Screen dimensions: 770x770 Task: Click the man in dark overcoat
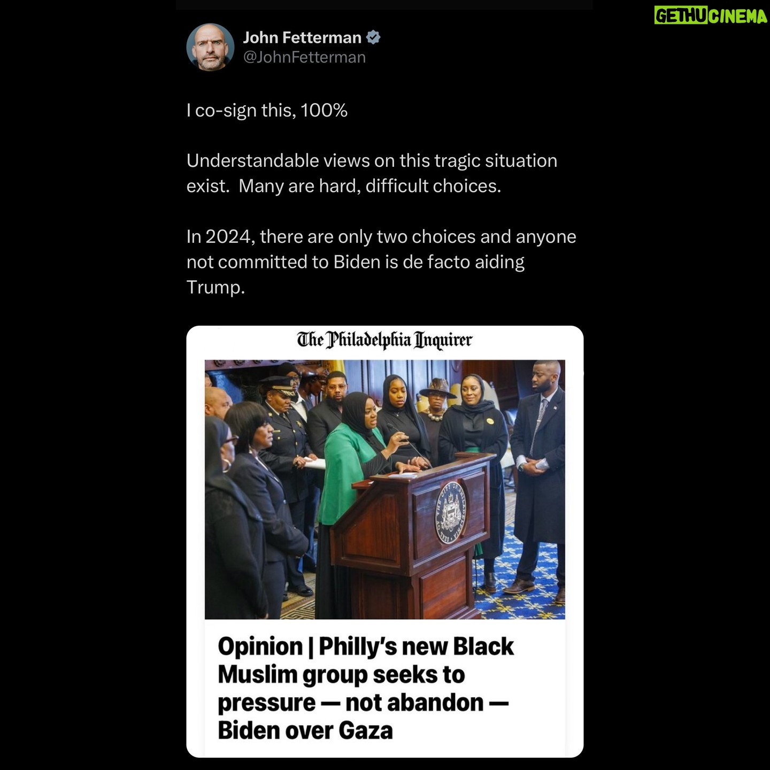[539, 476]
